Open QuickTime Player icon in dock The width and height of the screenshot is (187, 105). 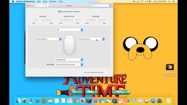click(x=115, y=101)
